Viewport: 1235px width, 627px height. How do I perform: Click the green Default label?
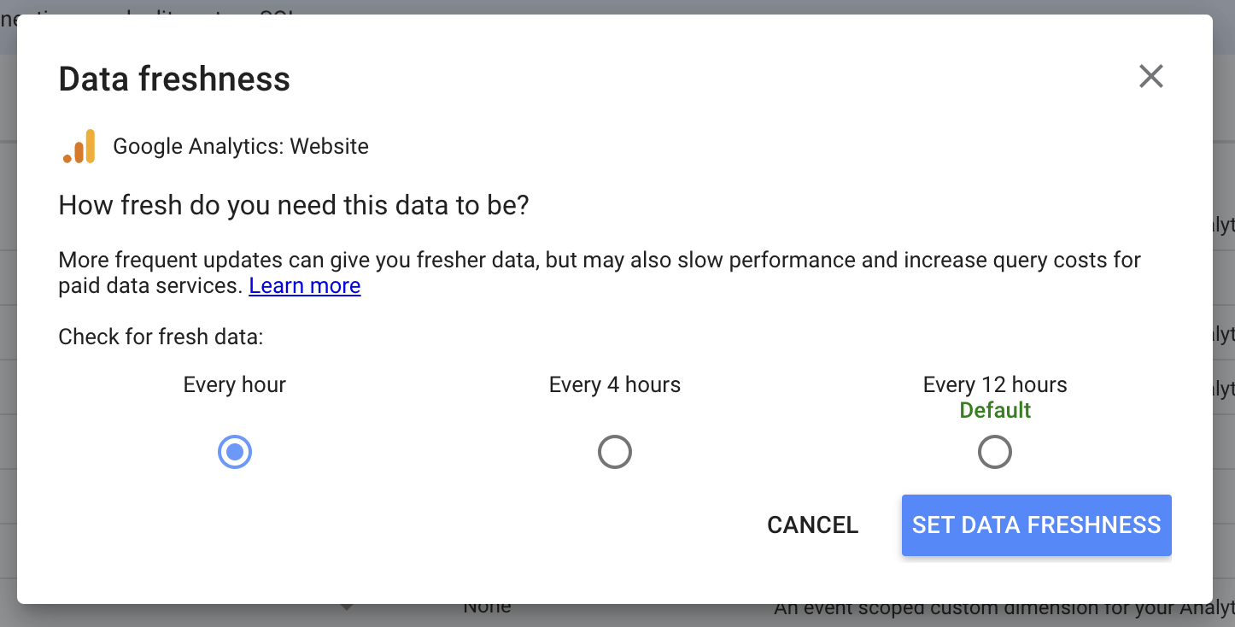[x=994, y=410]
